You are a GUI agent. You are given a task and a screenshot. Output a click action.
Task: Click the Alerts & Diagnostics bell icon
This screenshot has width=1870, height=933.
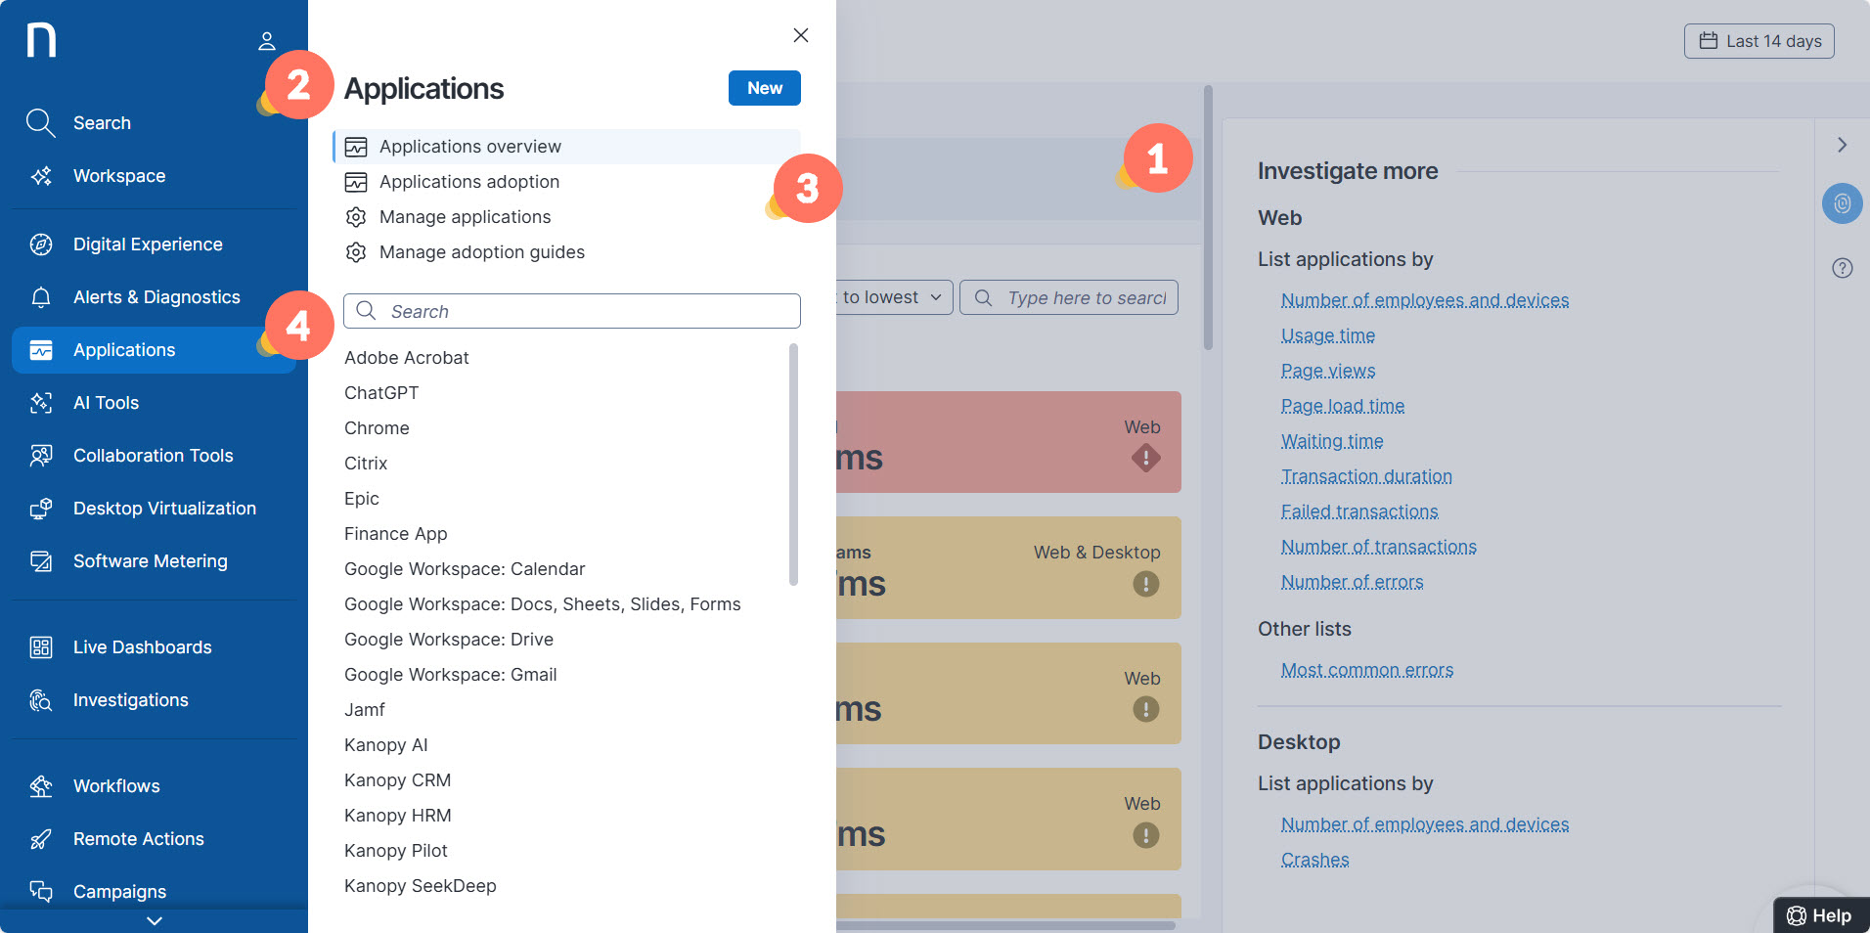40,297
